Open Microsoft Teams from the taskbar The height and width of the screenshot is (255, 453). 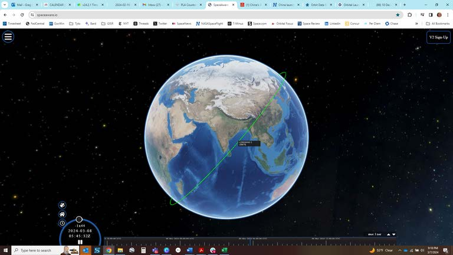coord(155,250)
